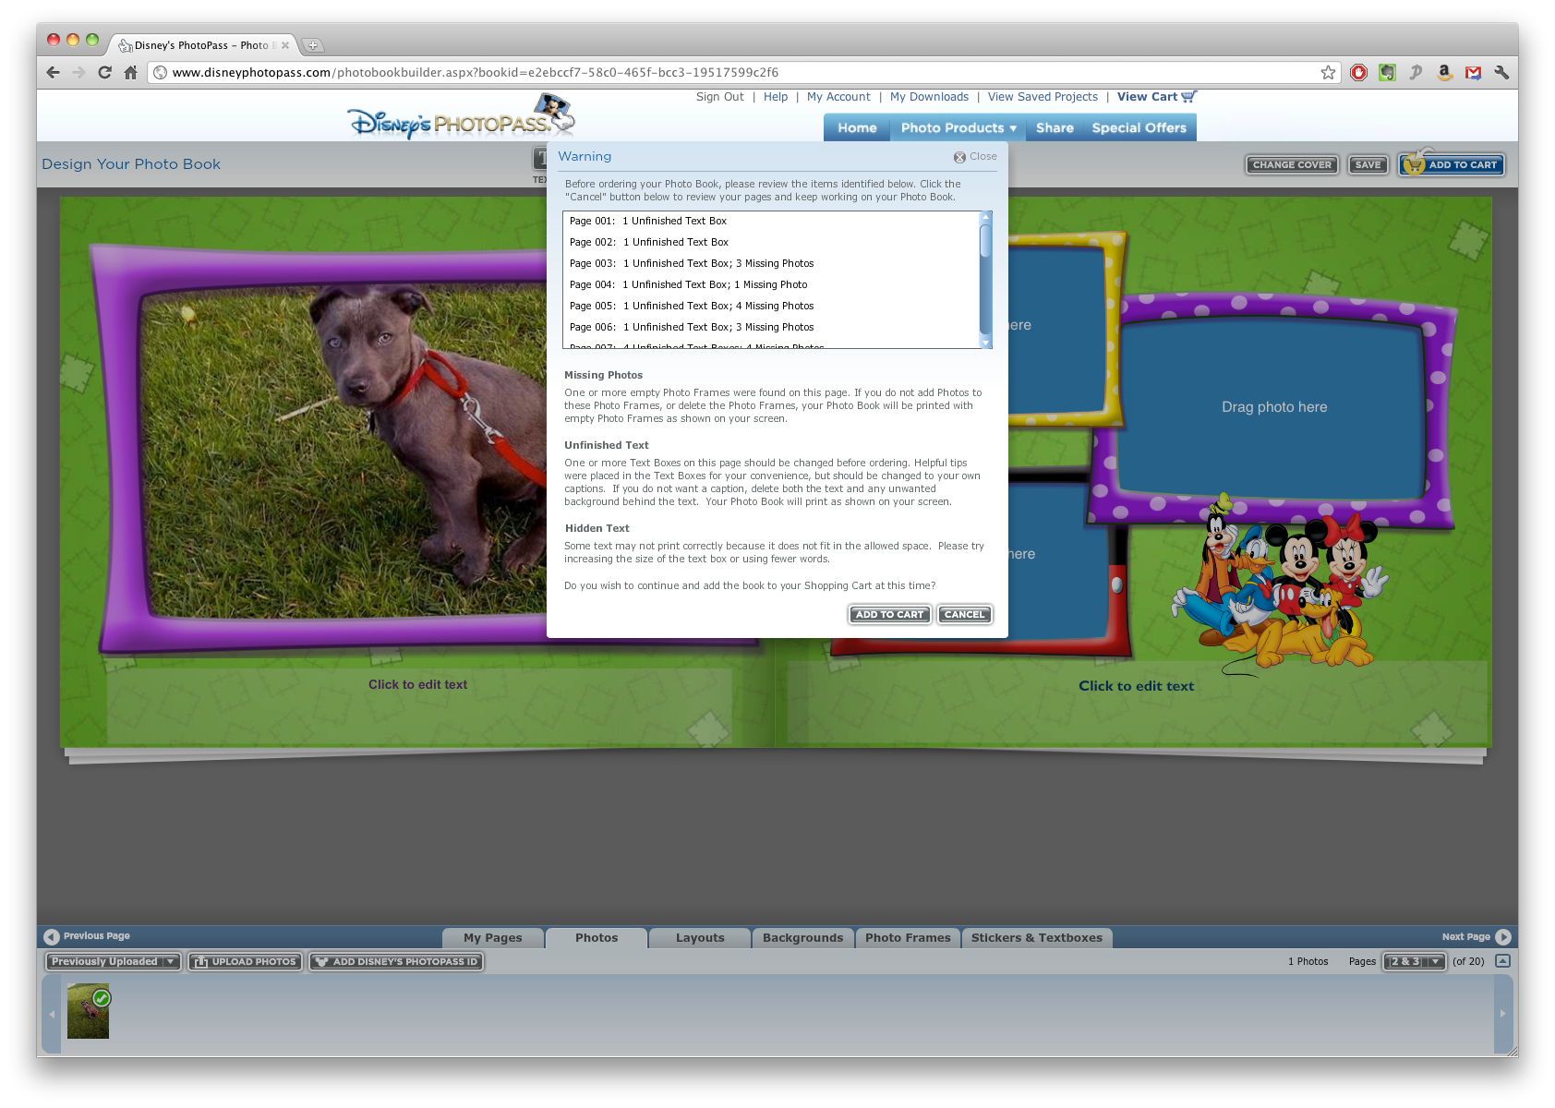Open the Home navigation item
The image size is (1555, 1108).
click(857, 128)
